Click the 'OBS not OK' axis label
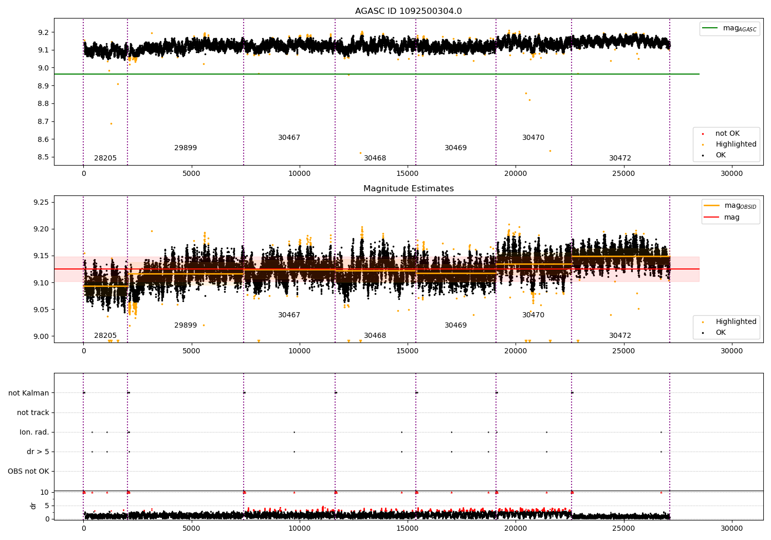Screen dimensions: 771x540 click(x=28, y=471)
